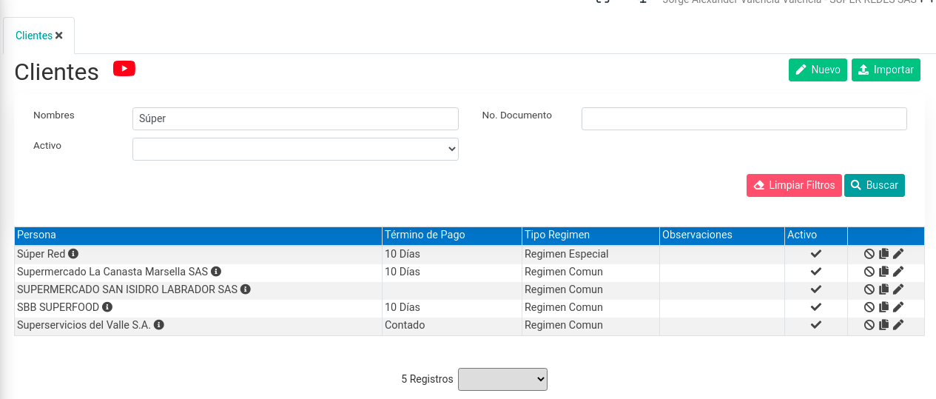The height and width of the screenshot is (399, 936).
Task: Deactivate Súper Red with the ban icon
Action: click(869, 254)
